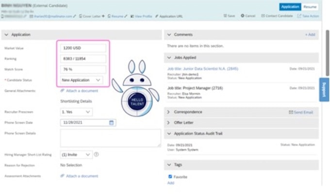Screen dimensions: 330x195
Task: Open the Recruiter Prescreen dropdown
Action: coord(76,112)
